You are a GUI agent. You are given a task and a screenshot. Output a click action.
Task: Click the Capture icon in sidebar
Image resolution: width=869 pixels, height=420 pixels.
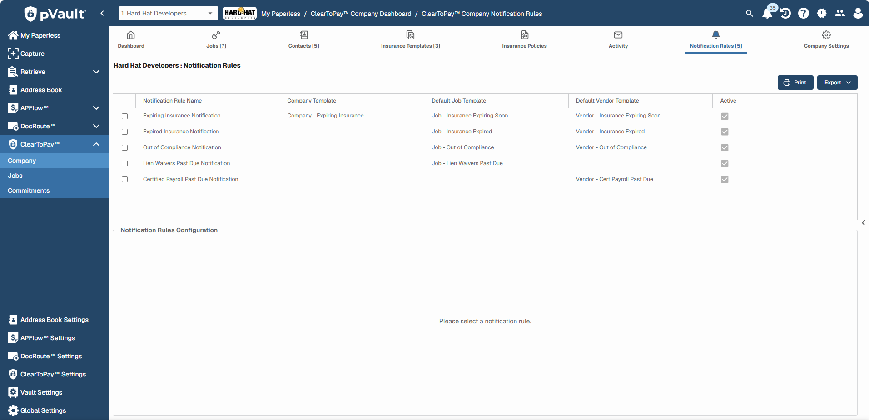point(13,54)
